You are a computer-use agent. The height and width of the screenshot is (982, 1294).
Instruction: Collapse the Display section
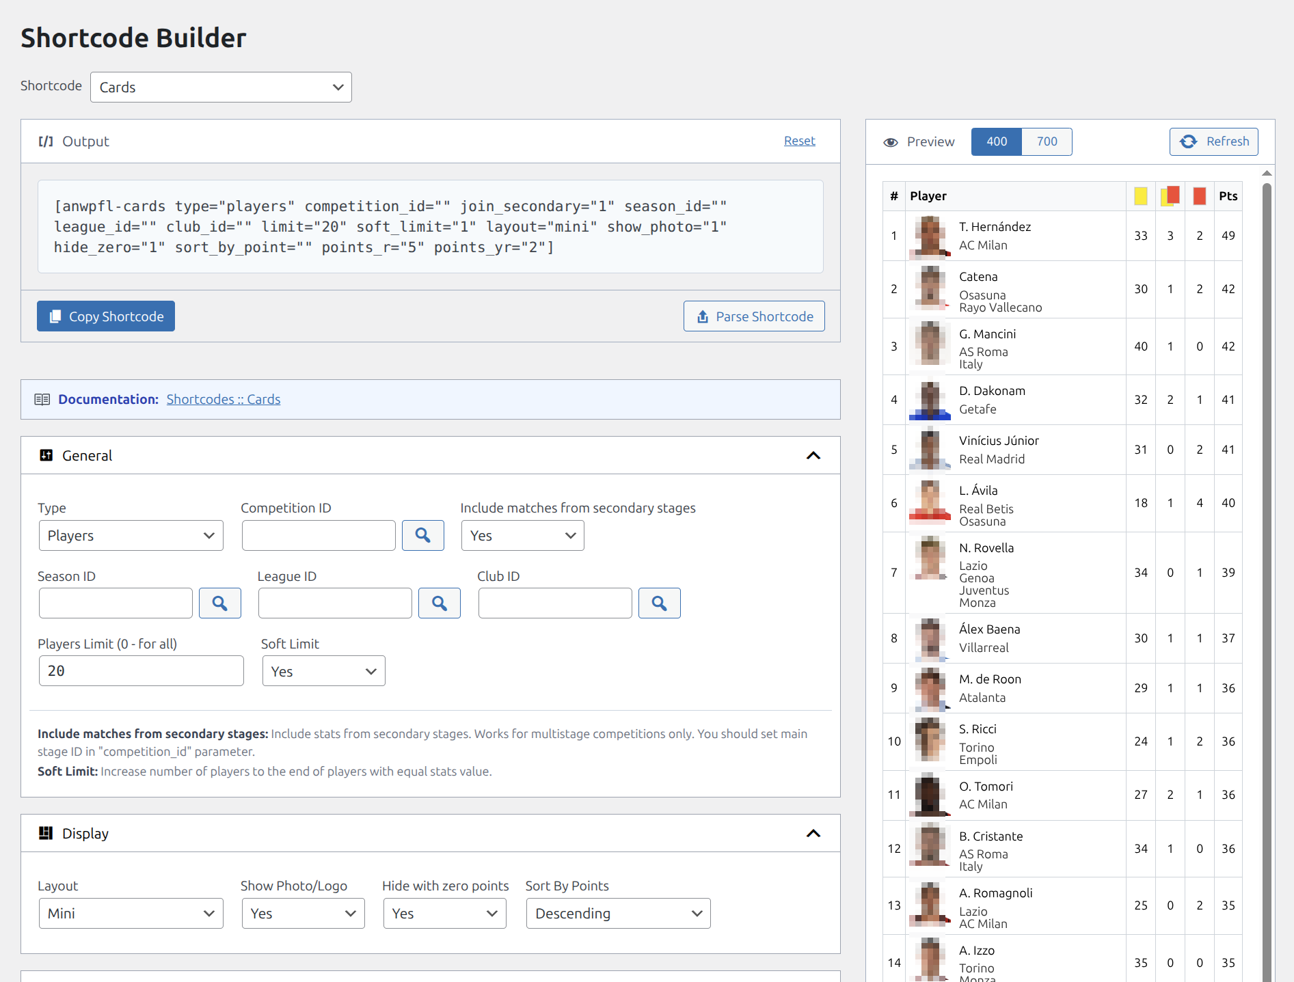click(x=813, y=834)
